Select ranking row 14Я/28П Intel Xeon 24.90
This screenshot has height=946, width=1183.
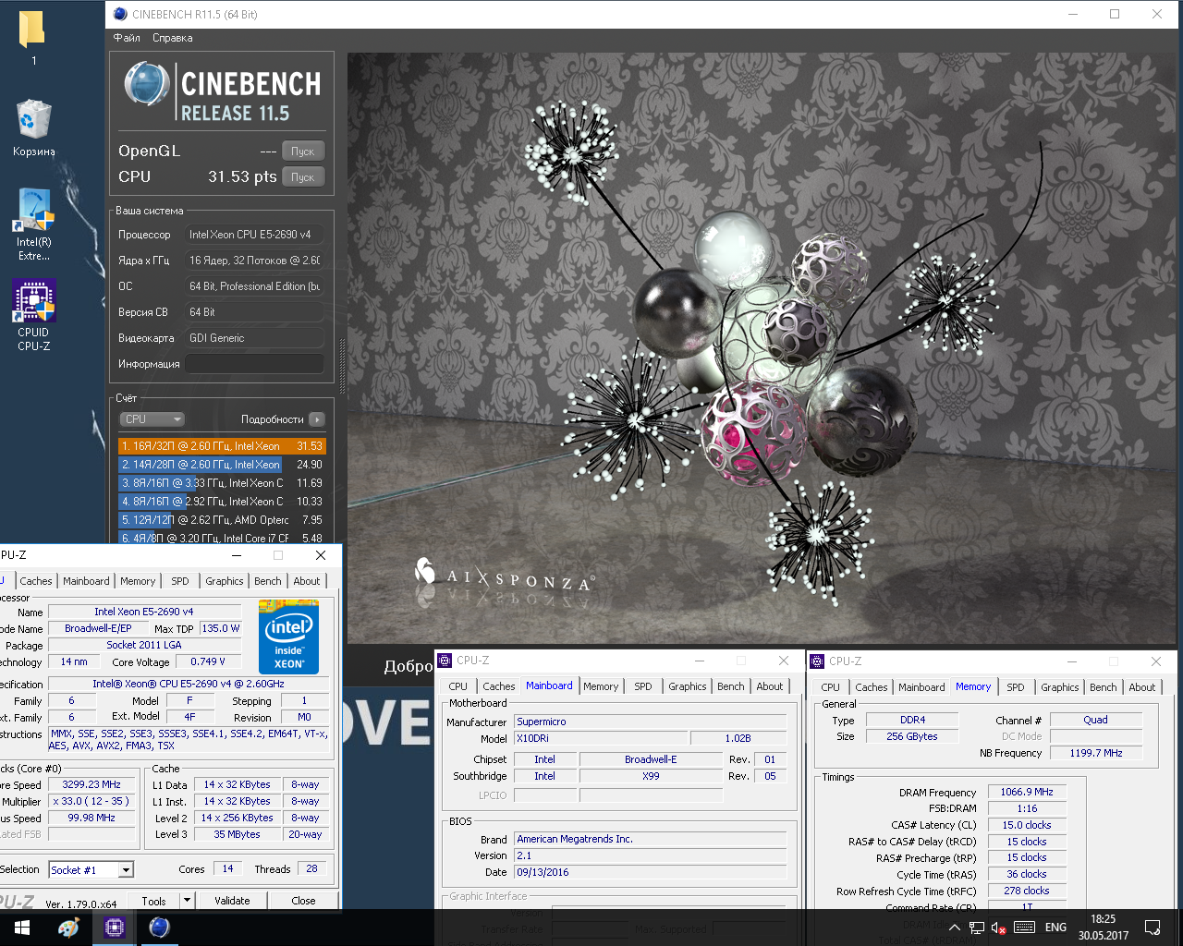222,465
